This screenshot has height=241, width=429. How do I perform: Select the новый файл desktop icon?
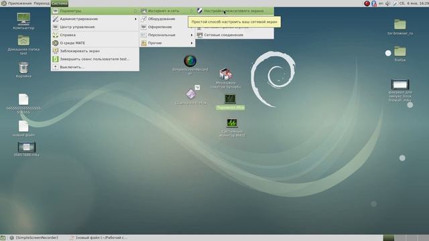[x=23, y=129]
